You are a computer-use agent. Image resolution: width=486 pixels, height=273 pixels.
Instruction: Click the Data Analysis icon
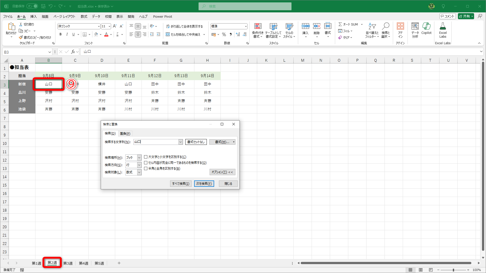tap(415, 26)
